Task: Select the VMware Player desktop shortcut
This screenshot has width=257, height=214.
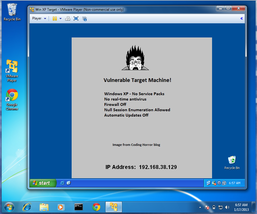Action: [x=12, y=71]
